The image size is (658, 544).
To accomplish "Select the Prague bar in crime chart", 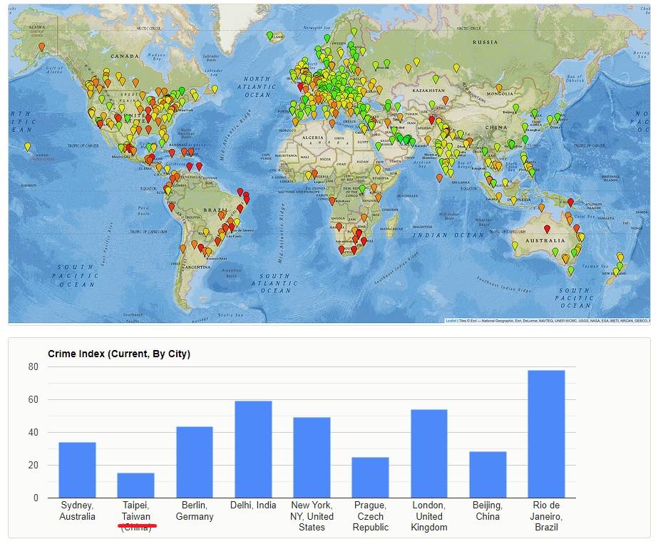I will (x=370, y=477).
